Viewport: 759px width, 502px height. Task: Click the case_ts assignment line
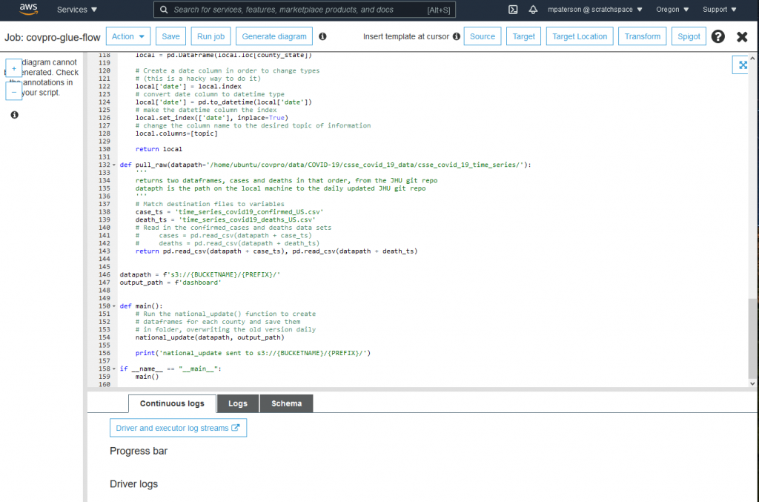(x=230, y=212)
